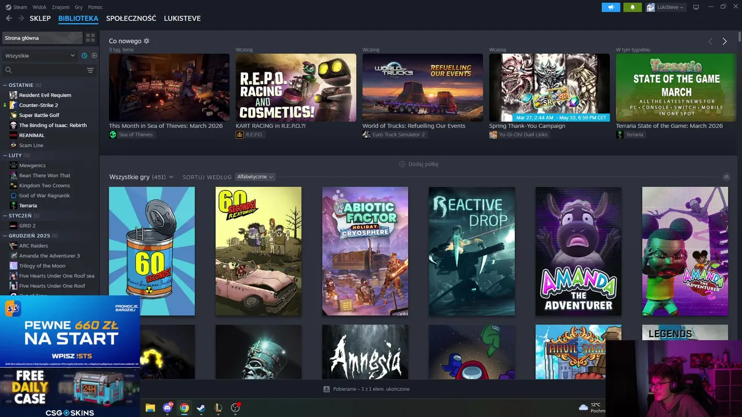Click the Strona główna button
This screenshot has width=742, height=417.
[x=42, y=38]
